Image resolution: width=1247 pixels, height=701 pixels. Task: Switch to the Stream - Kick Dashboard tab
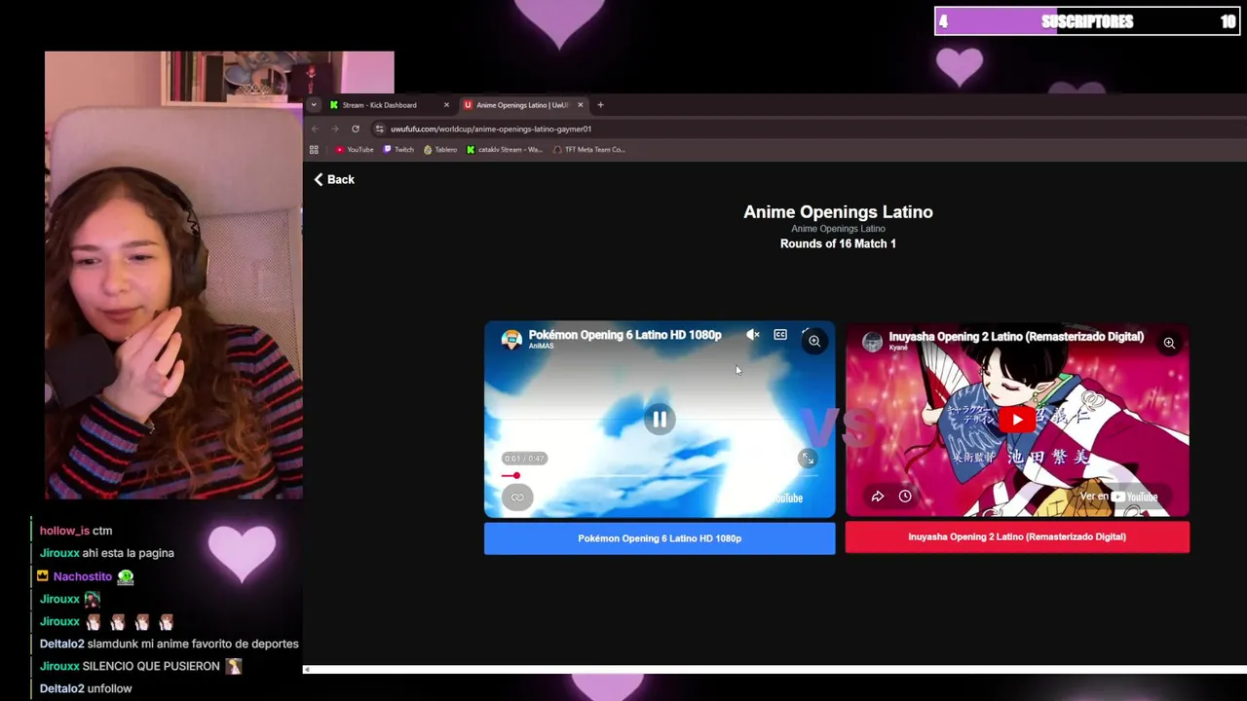click(379, 105)
